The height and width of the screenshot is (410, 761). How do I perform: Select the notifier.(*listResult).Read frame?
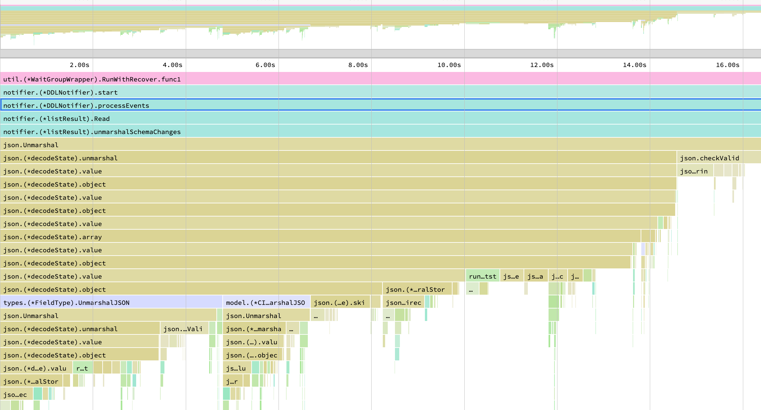pos(57,119)
